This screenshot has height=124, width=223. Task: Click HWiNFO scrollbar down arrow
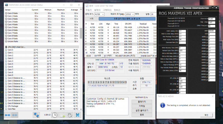[81, 109]
